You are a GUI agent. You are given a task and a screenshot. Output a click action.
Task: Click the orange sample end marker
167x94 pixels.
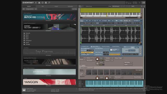pos(140,43)
